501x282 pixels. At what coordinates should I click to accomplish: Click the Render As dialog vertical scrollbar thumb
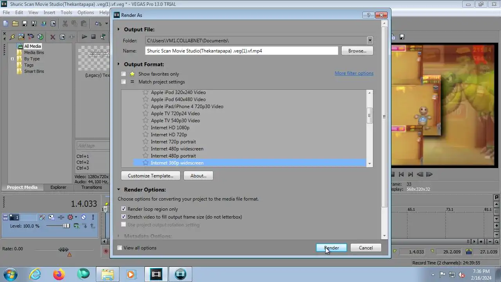pos(385,116)
